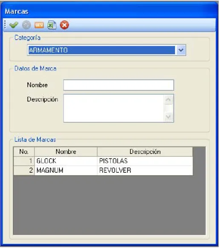Select the REVOLVER cell
Image resolution: width=219 pixels, height=249 pixels.
(145, 171)
